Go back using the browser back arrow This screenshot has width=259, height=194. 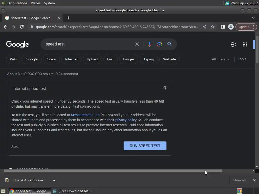click(x=6, y=27)
